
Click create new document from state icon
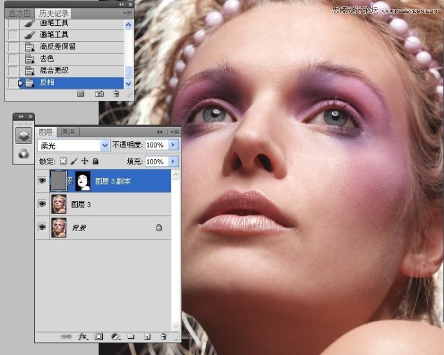pyautogui.click(x=80, y=94)
